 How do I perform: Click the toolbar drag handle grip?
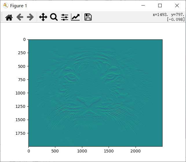[2, 17]
